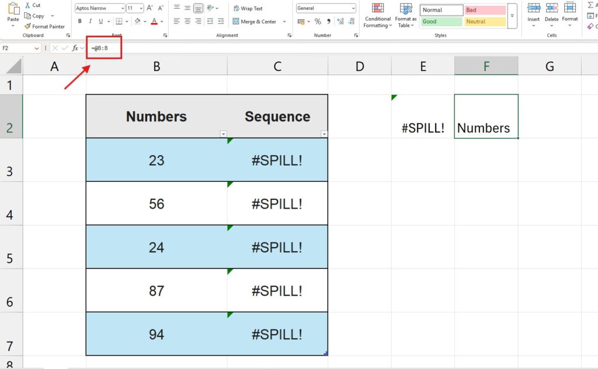
Task: Open the General number format dropdown
Action: tap(353, 8)
